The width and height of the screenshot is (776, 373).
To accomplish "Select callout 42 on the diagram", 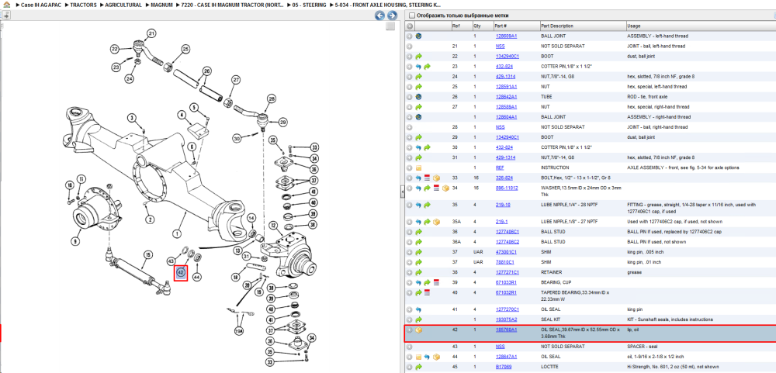I will [x=181, y=272].
